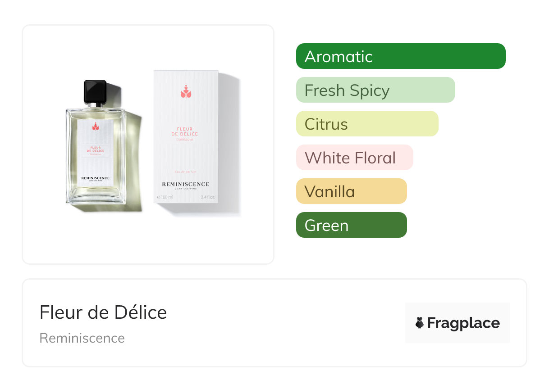
Task: Click the pink flower emblem on box
Action: pyautogui.click(x=186, y=91)
